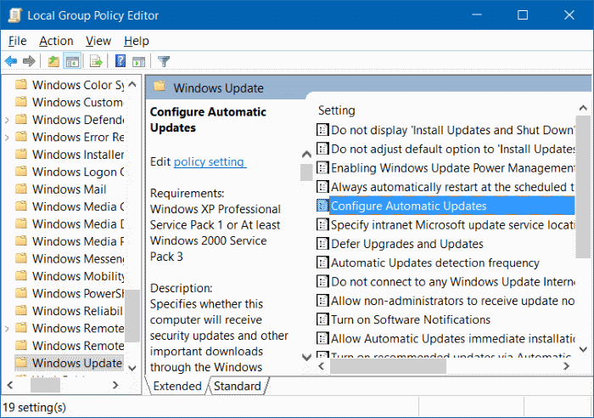The width and height of the screenshot is (594, 418).
Task: Click the Filter funnel toolbar icon
Action: [x=164, y=61]
